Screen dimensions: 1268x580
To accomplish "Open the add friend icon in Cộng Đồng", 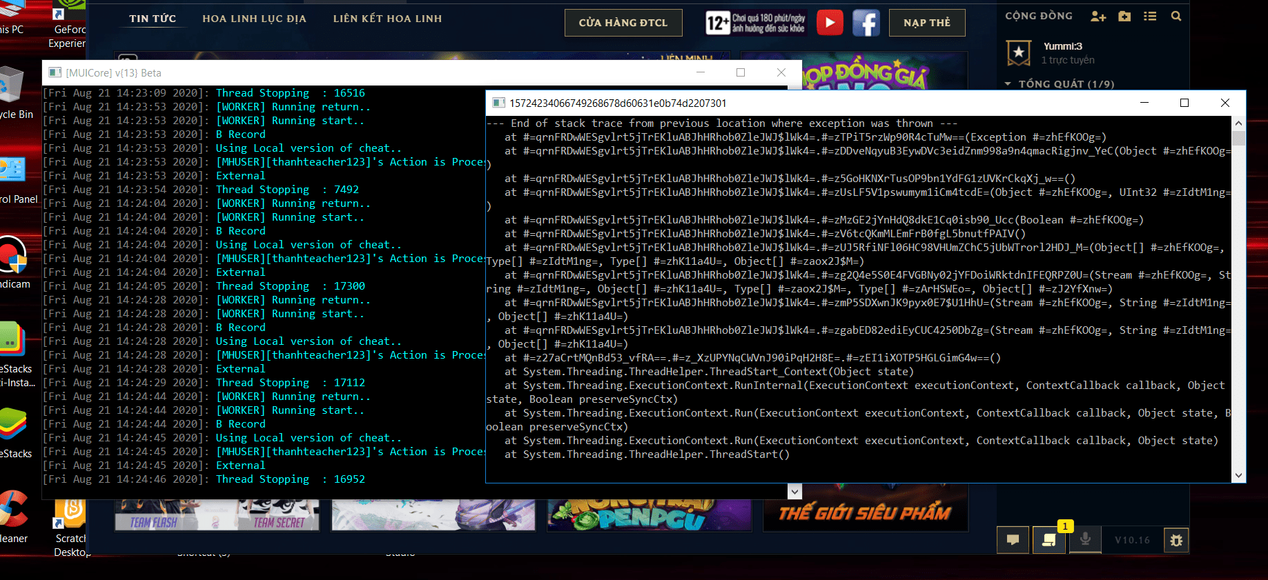I will 1098,16.
